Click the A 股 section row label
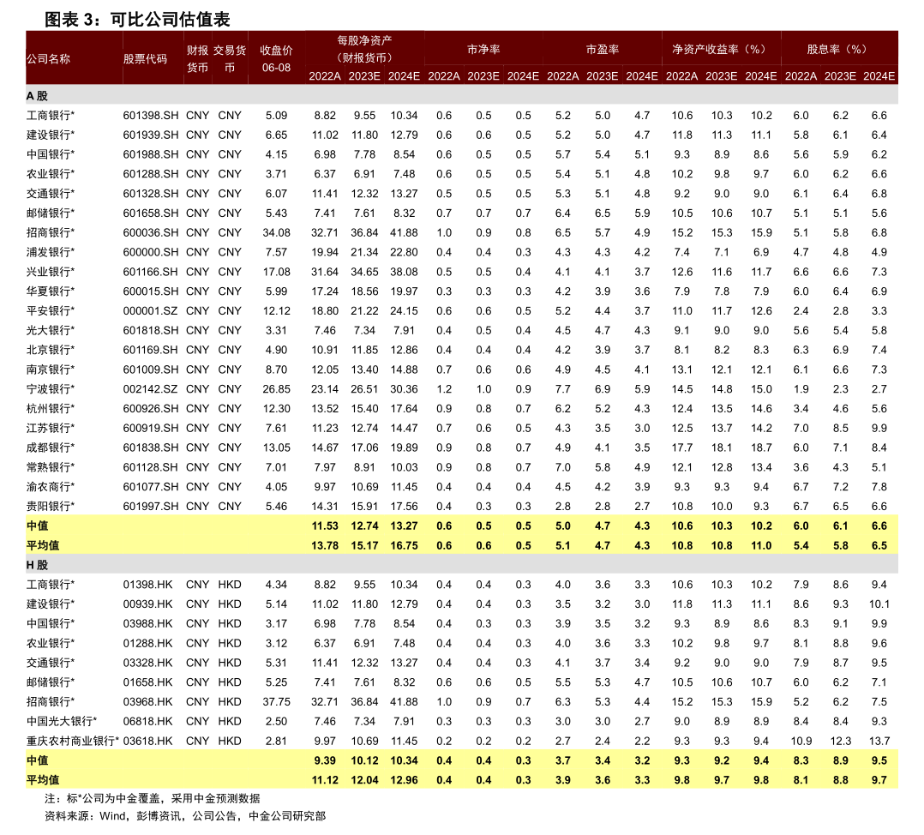 (37, 96)
